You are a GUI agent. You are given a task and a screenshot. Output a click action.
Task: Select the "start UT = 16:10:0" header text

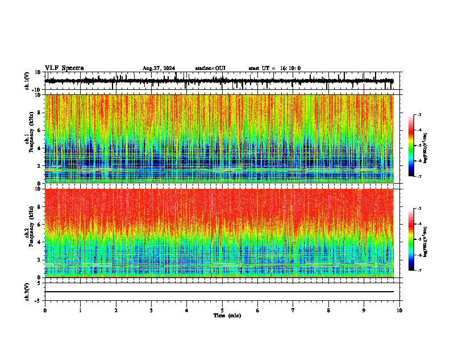(x=274, y=68)
